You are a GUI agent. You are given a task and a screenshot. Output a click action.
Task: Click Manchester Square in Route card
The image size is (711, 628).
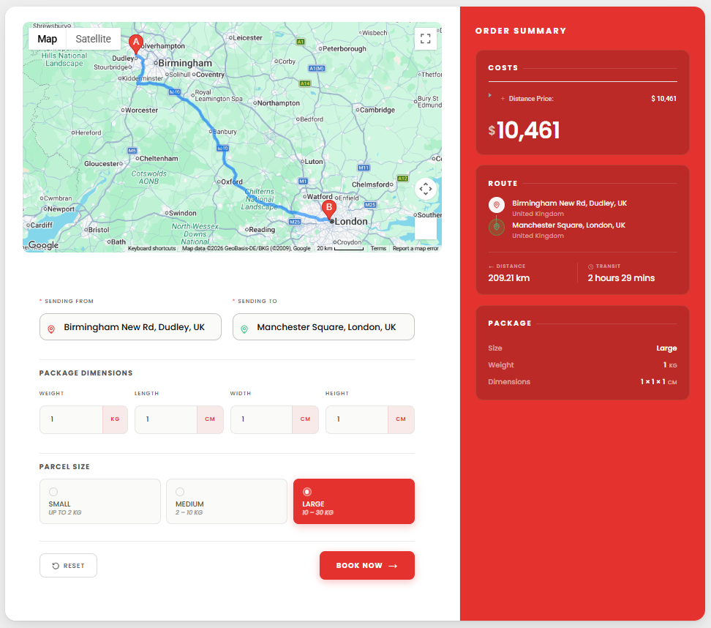(568, 225)
